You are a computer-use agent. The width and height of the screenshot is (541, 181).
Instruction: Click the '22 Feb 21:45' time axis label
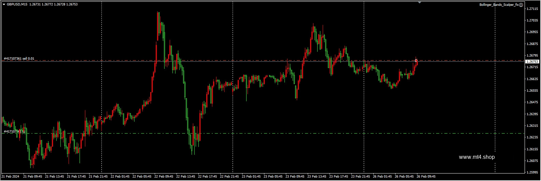(x=229, y=177)
